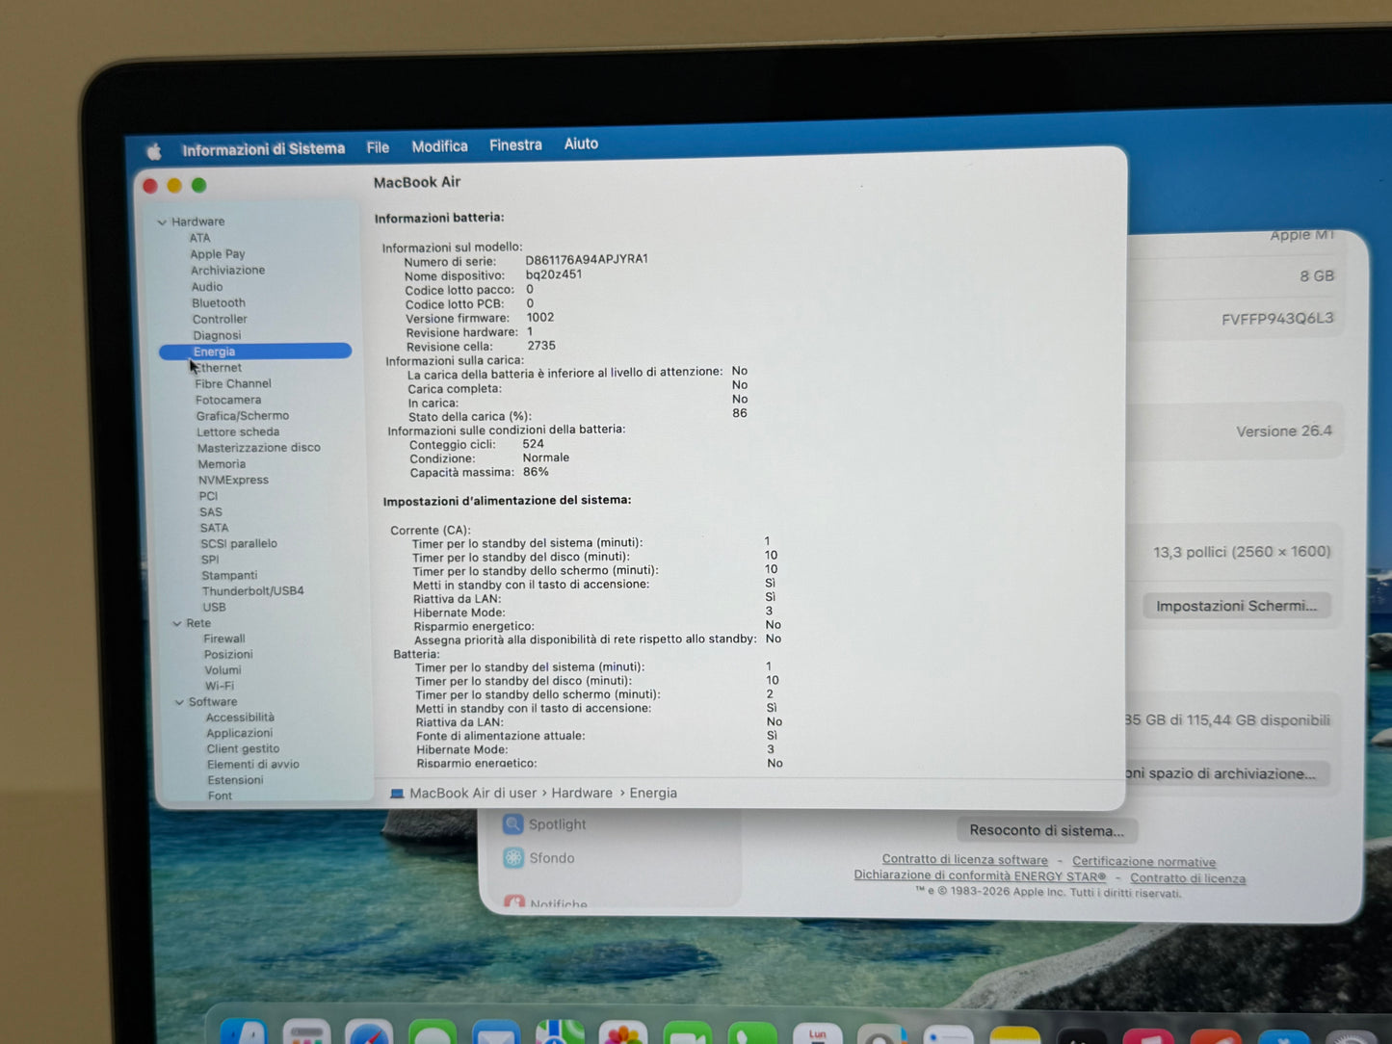The width and height of the screenshot is (1392, 1044).
Task: Select Stampanti in the sidebar
Action: point(229,575)
